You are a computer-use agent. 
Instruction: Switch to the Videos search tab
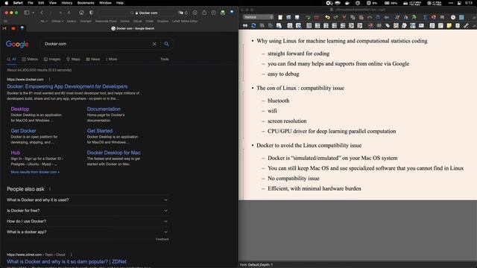30,59
